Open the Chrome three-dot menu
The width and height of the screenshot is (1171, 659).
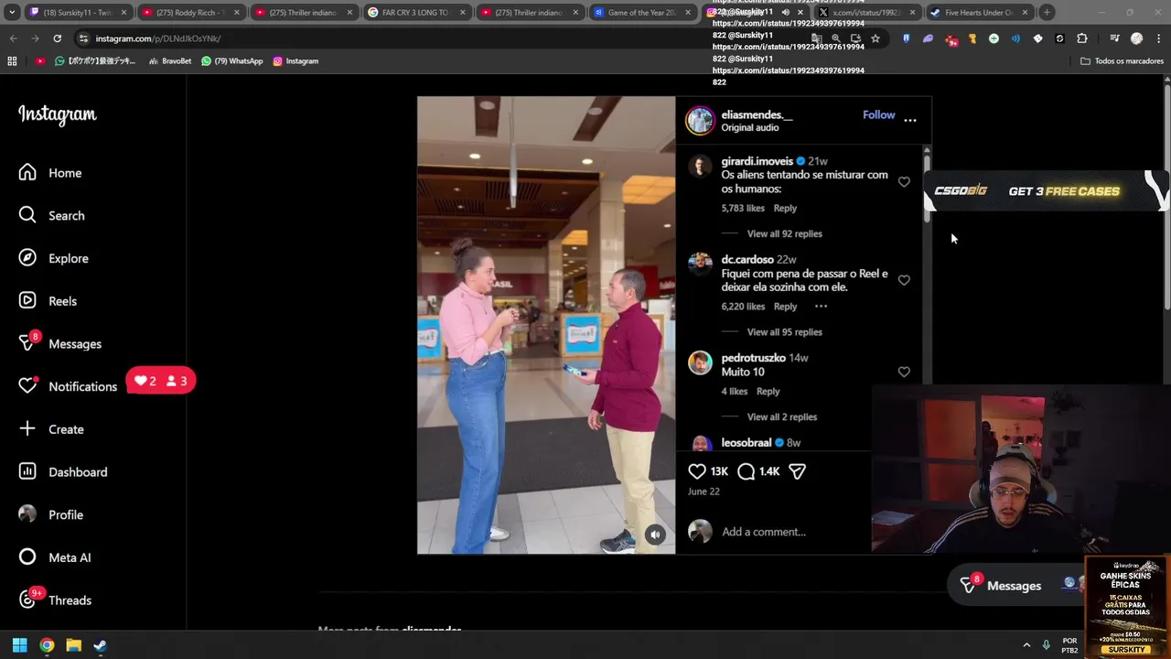pyautogui.click(x=1159, y=38)
